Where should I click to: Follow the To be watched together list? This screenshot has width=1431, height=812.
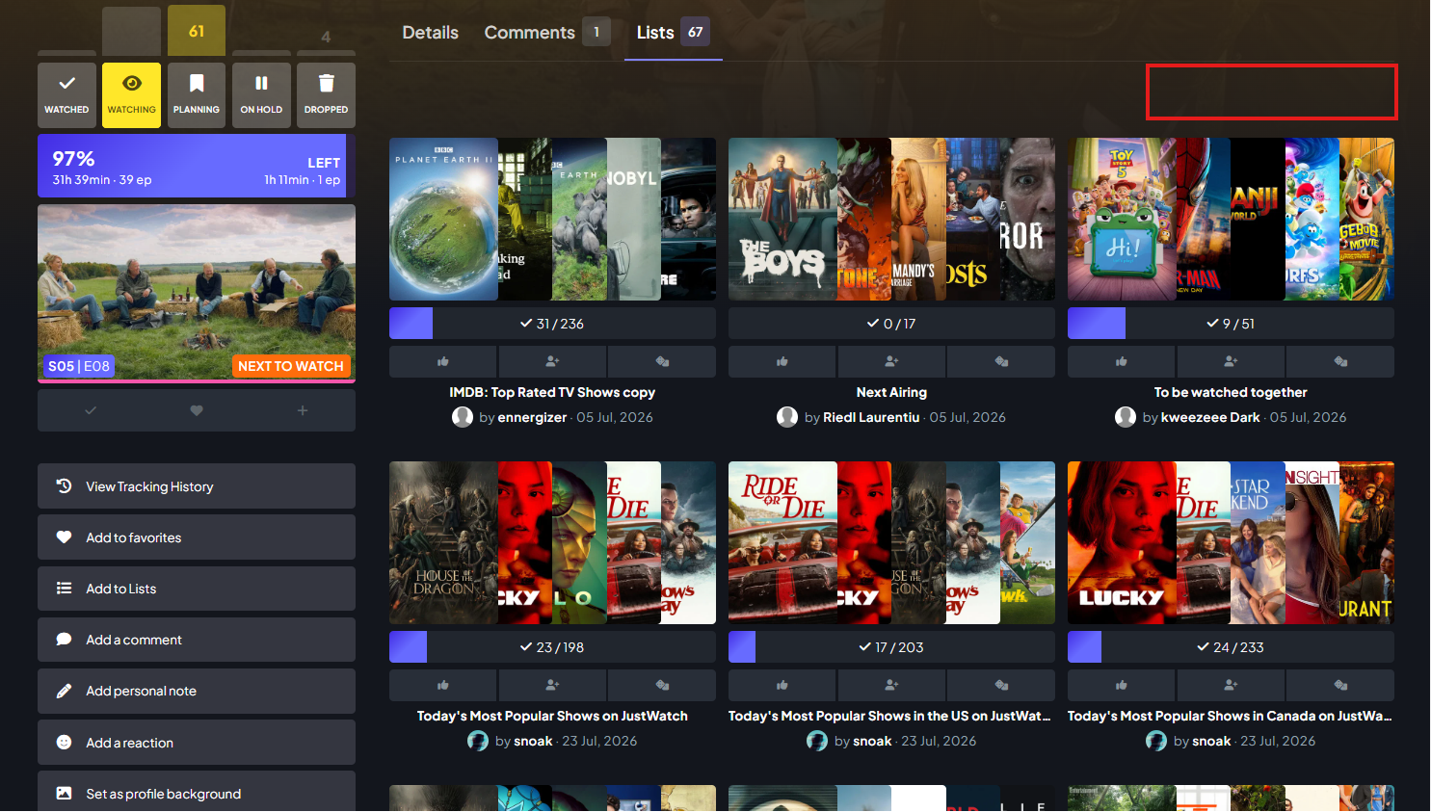pyautogui.click(x=1231, y=361)
